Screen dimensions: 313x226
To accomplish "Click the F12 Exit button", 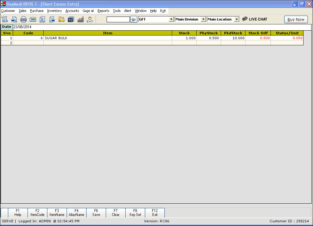I will coord(155,213).
